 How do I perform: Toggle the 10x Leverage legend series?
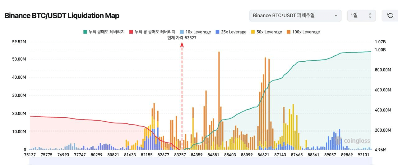[195, 32]
